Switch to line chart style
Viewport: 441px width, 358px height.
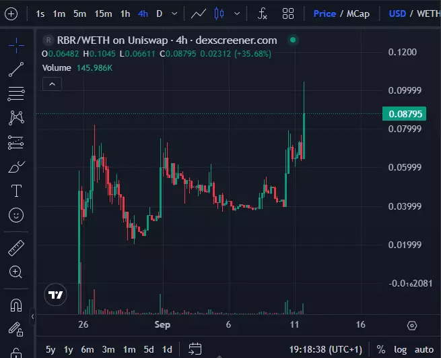click(x=198, y=13)
